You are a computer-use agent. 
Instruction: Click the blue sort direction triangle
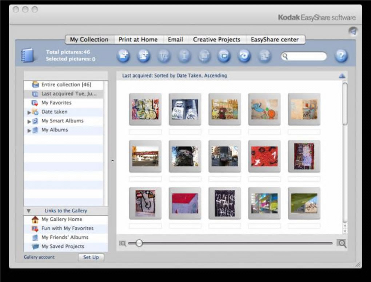click(x=342, y=76)
